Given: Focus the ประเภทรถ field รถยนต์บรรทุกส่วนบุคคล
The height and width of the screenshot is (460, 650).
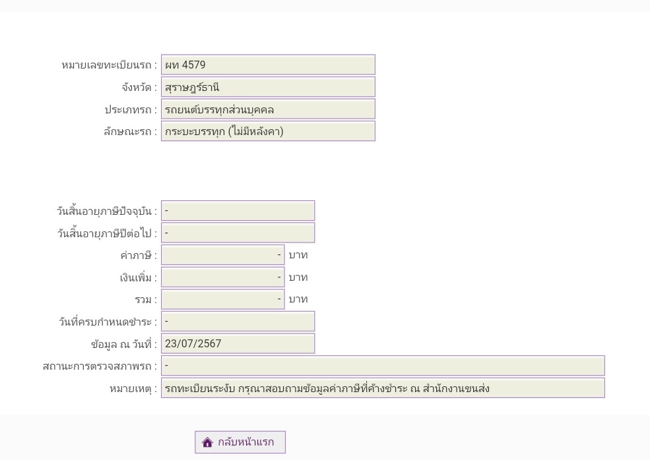Looking at the screenshot, I should click(268, 109).
